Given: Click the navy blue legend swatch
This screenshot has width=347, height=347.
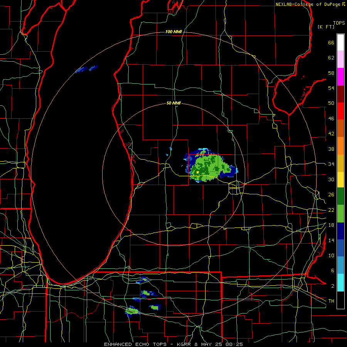Looking at the screenshot, I should pos(340,231).
